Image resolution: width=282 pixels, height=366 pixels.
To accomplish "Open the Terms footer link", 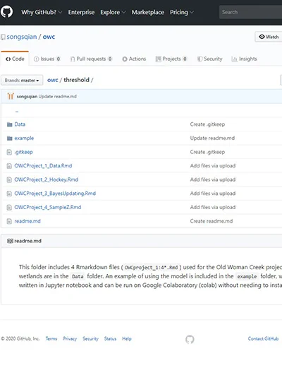I will (51, 338).
